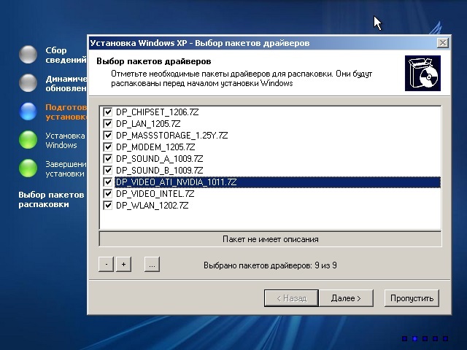Select the DP_CHIPSET_1206.7Z list entry
Image resolution: width=467 pixels, height=350 pixels.
(158, 112)
